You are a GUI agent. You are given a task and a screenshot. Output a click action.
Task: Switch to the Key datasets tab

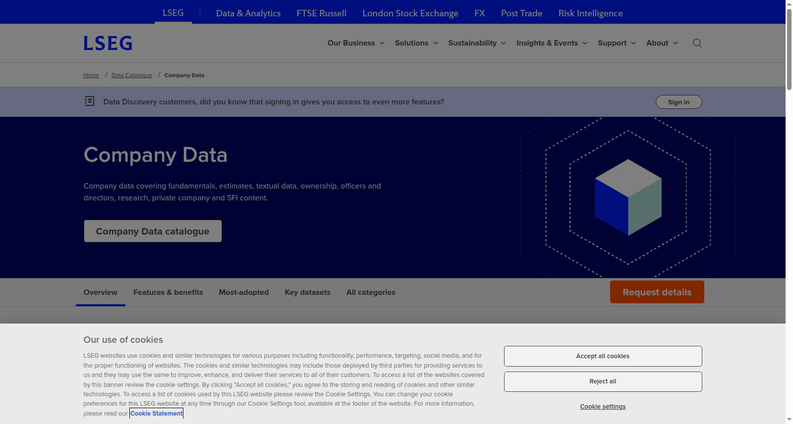click(307, 292)
